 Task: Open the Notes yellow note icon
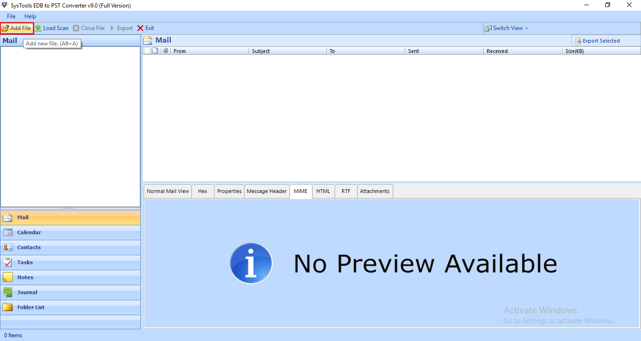coord(8,277)
